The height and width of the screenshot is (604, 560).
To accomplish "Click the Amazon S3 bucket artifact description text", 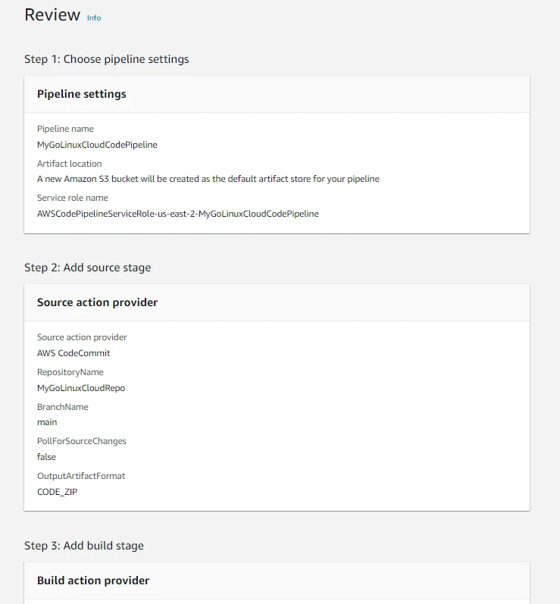I will coord(208,179).
